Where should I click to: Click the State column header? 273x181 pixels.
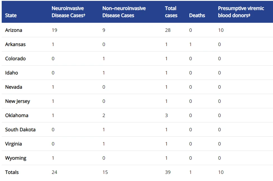[11, 15]
